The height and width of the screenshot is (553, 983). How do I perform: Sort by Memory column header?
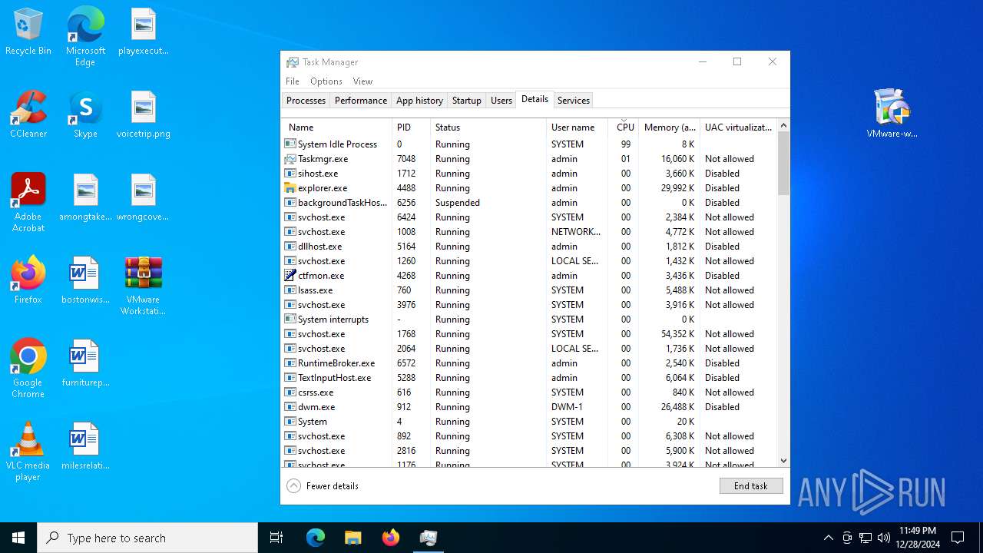pyautogui.click(x=670, y=127)
